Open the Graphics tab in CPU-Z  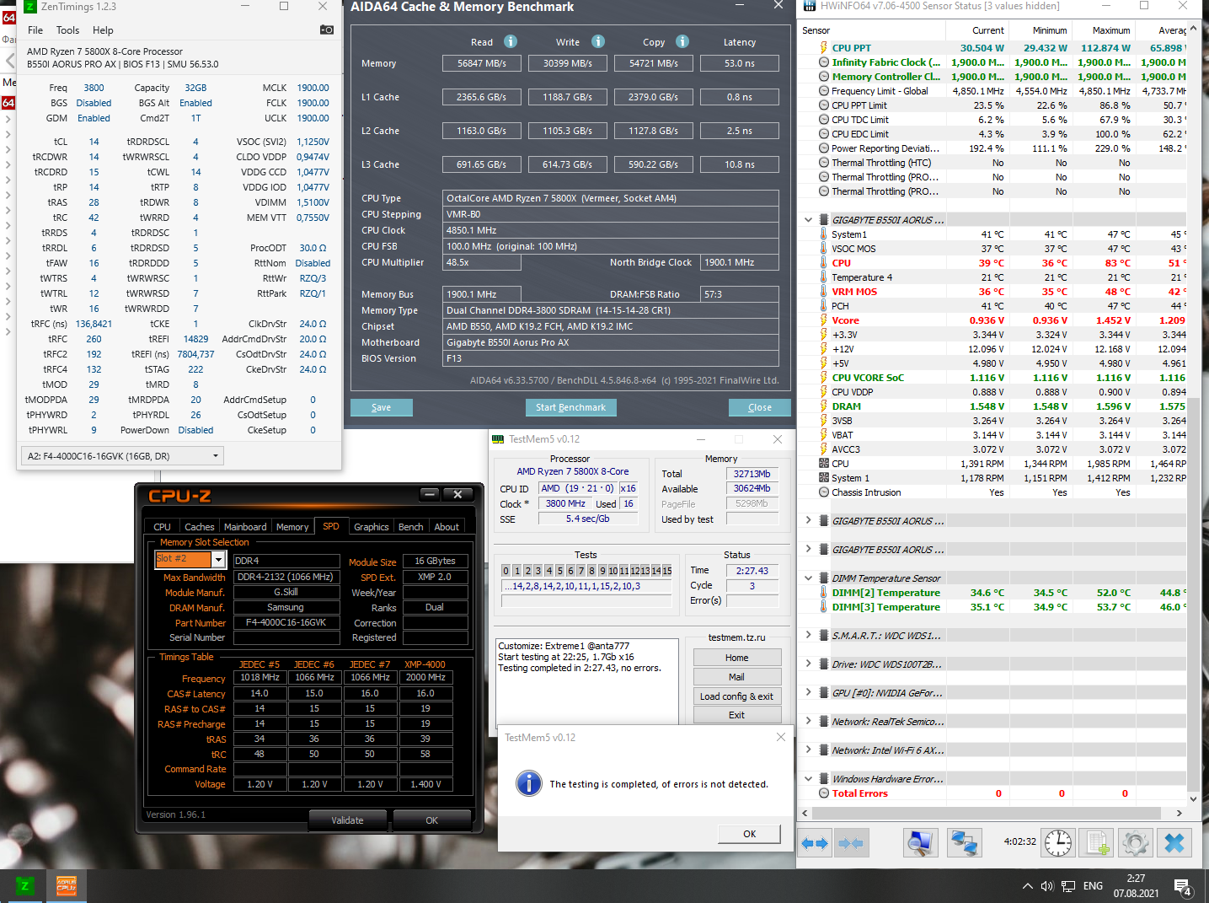point(372,527)
